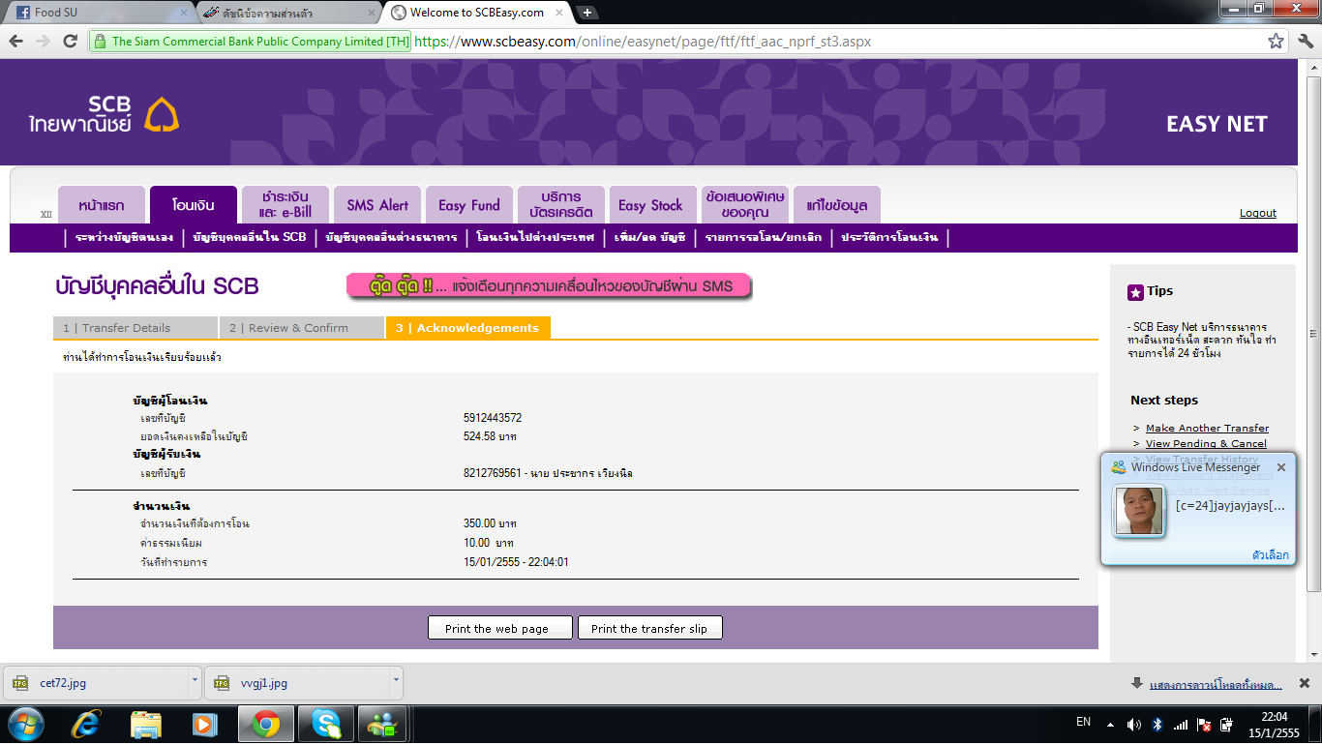Select บัญชีบุคคลอื่นต่างธนาคาร submenu item
The width and height of the screenshot is (1322, 745).
click(392, 237)
